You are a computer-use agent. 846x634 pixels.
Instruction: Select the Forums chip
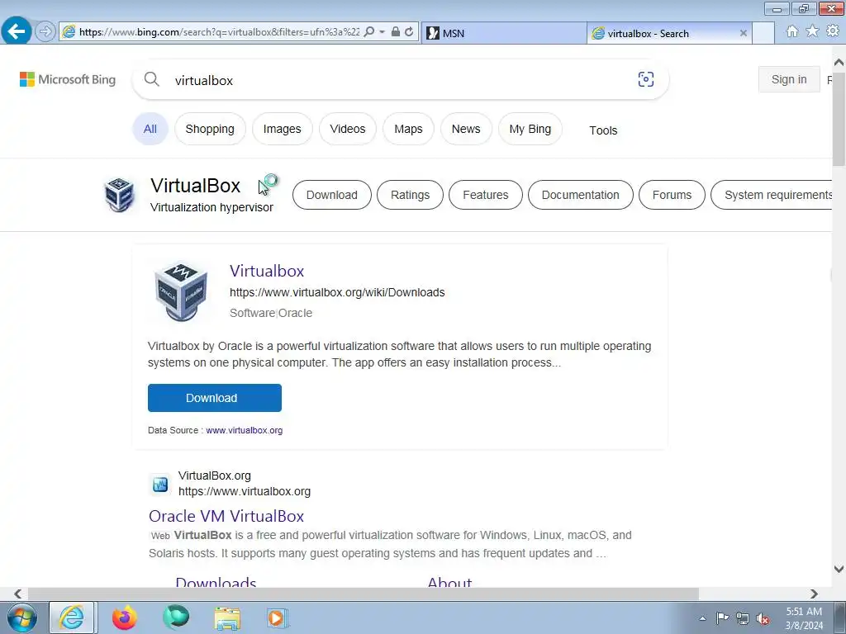pos(672,195)
